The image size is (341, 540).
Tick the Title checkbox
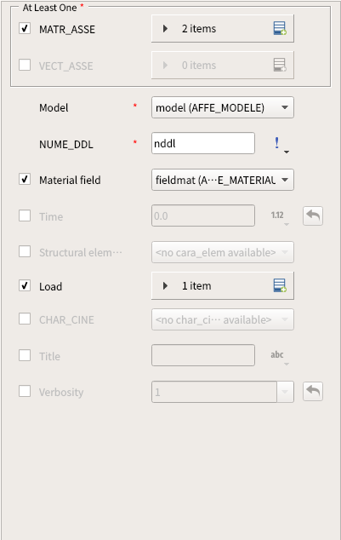coord(25,355)
